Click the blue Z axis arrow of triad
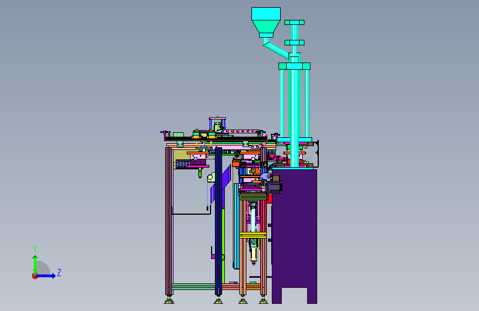Viewport: 479px width, 311px height. click(46, 276)
